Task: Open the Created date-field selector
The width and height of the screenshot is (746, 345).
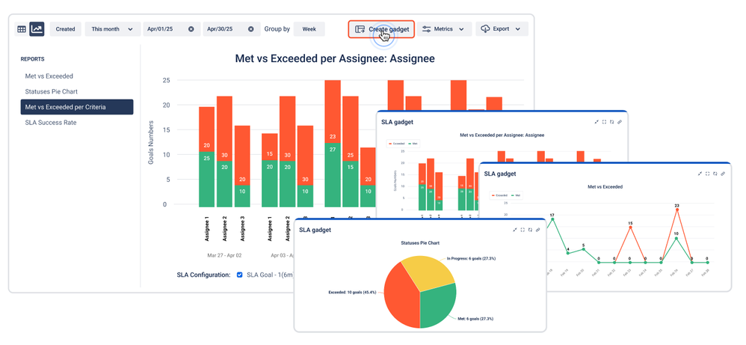Action: [x=65, y=29]
